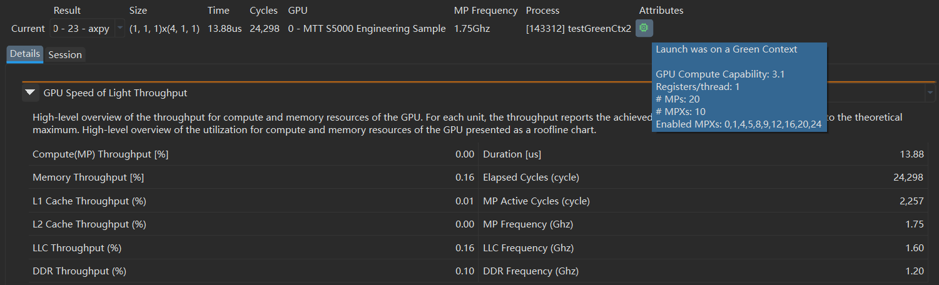Open the Result selector showing 0 - 23 - axpy
Image resolution: width=939 pixels, height=285 pixels.
tap(88, 29)
